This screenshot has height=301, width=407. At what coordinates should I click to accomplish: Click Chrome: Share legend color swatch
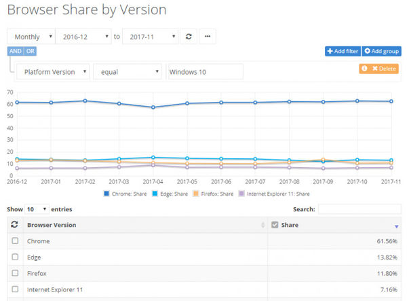click(108, 194)
